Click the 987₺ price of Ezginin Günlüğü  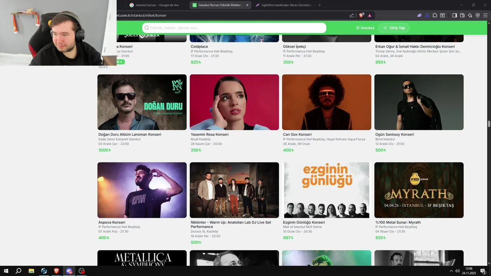(288, 238)
